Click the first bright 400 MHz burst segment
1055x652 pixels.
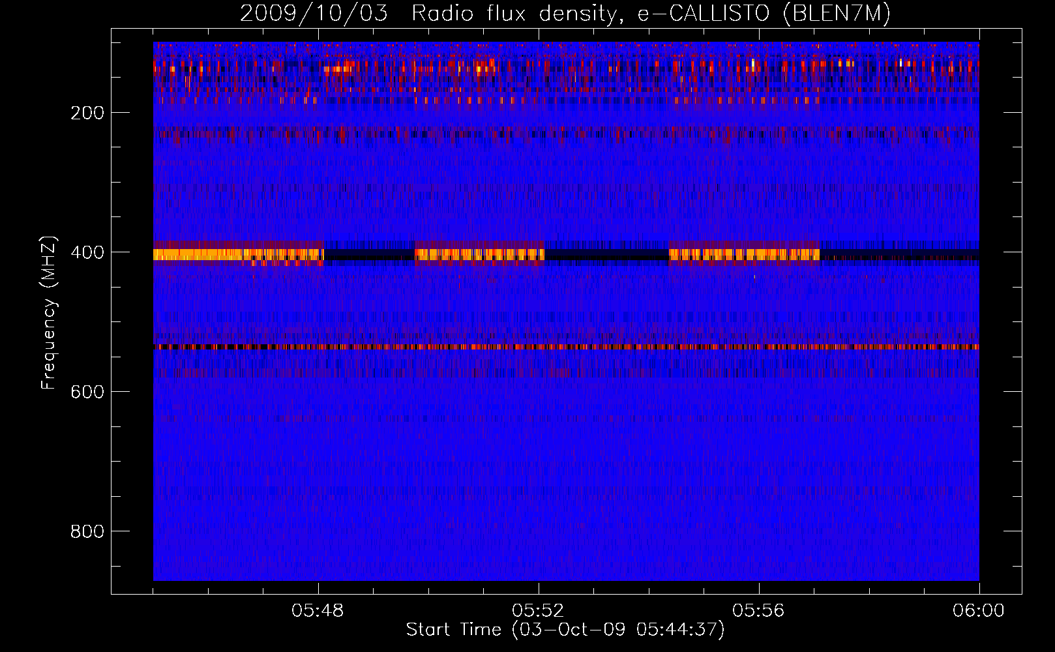click(239, 254)
